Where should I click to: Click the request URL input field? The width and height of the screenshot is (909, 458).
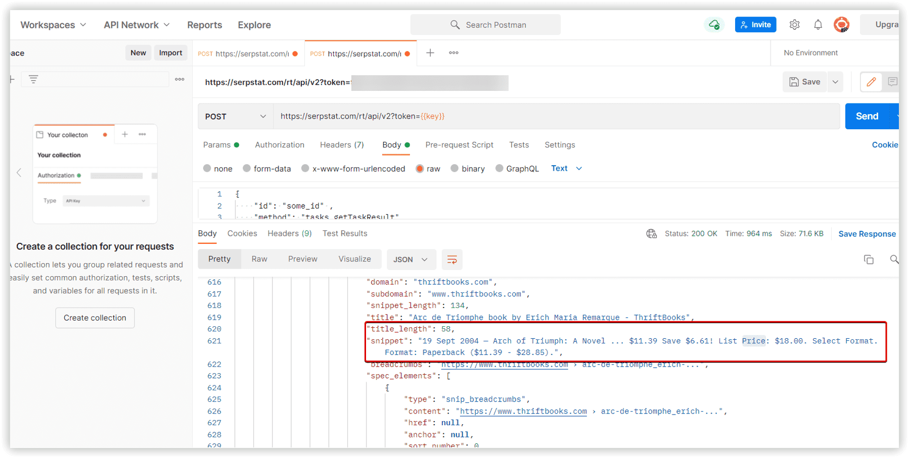point(556,117)
